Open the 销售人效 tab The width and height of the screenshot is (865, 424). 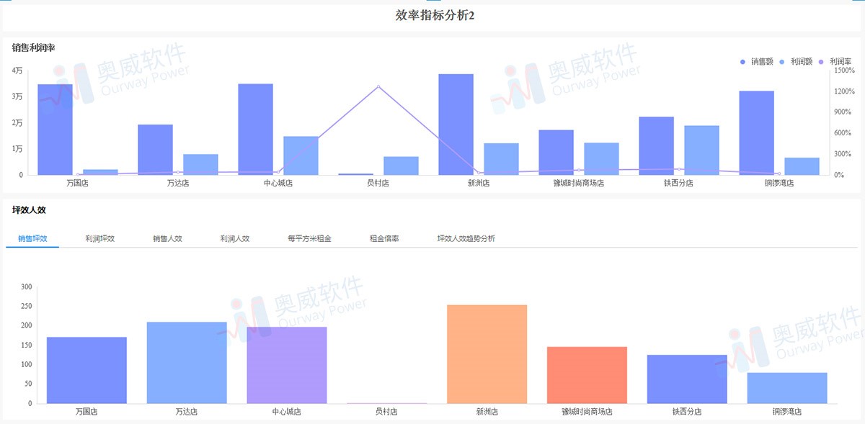pos(166,237)
